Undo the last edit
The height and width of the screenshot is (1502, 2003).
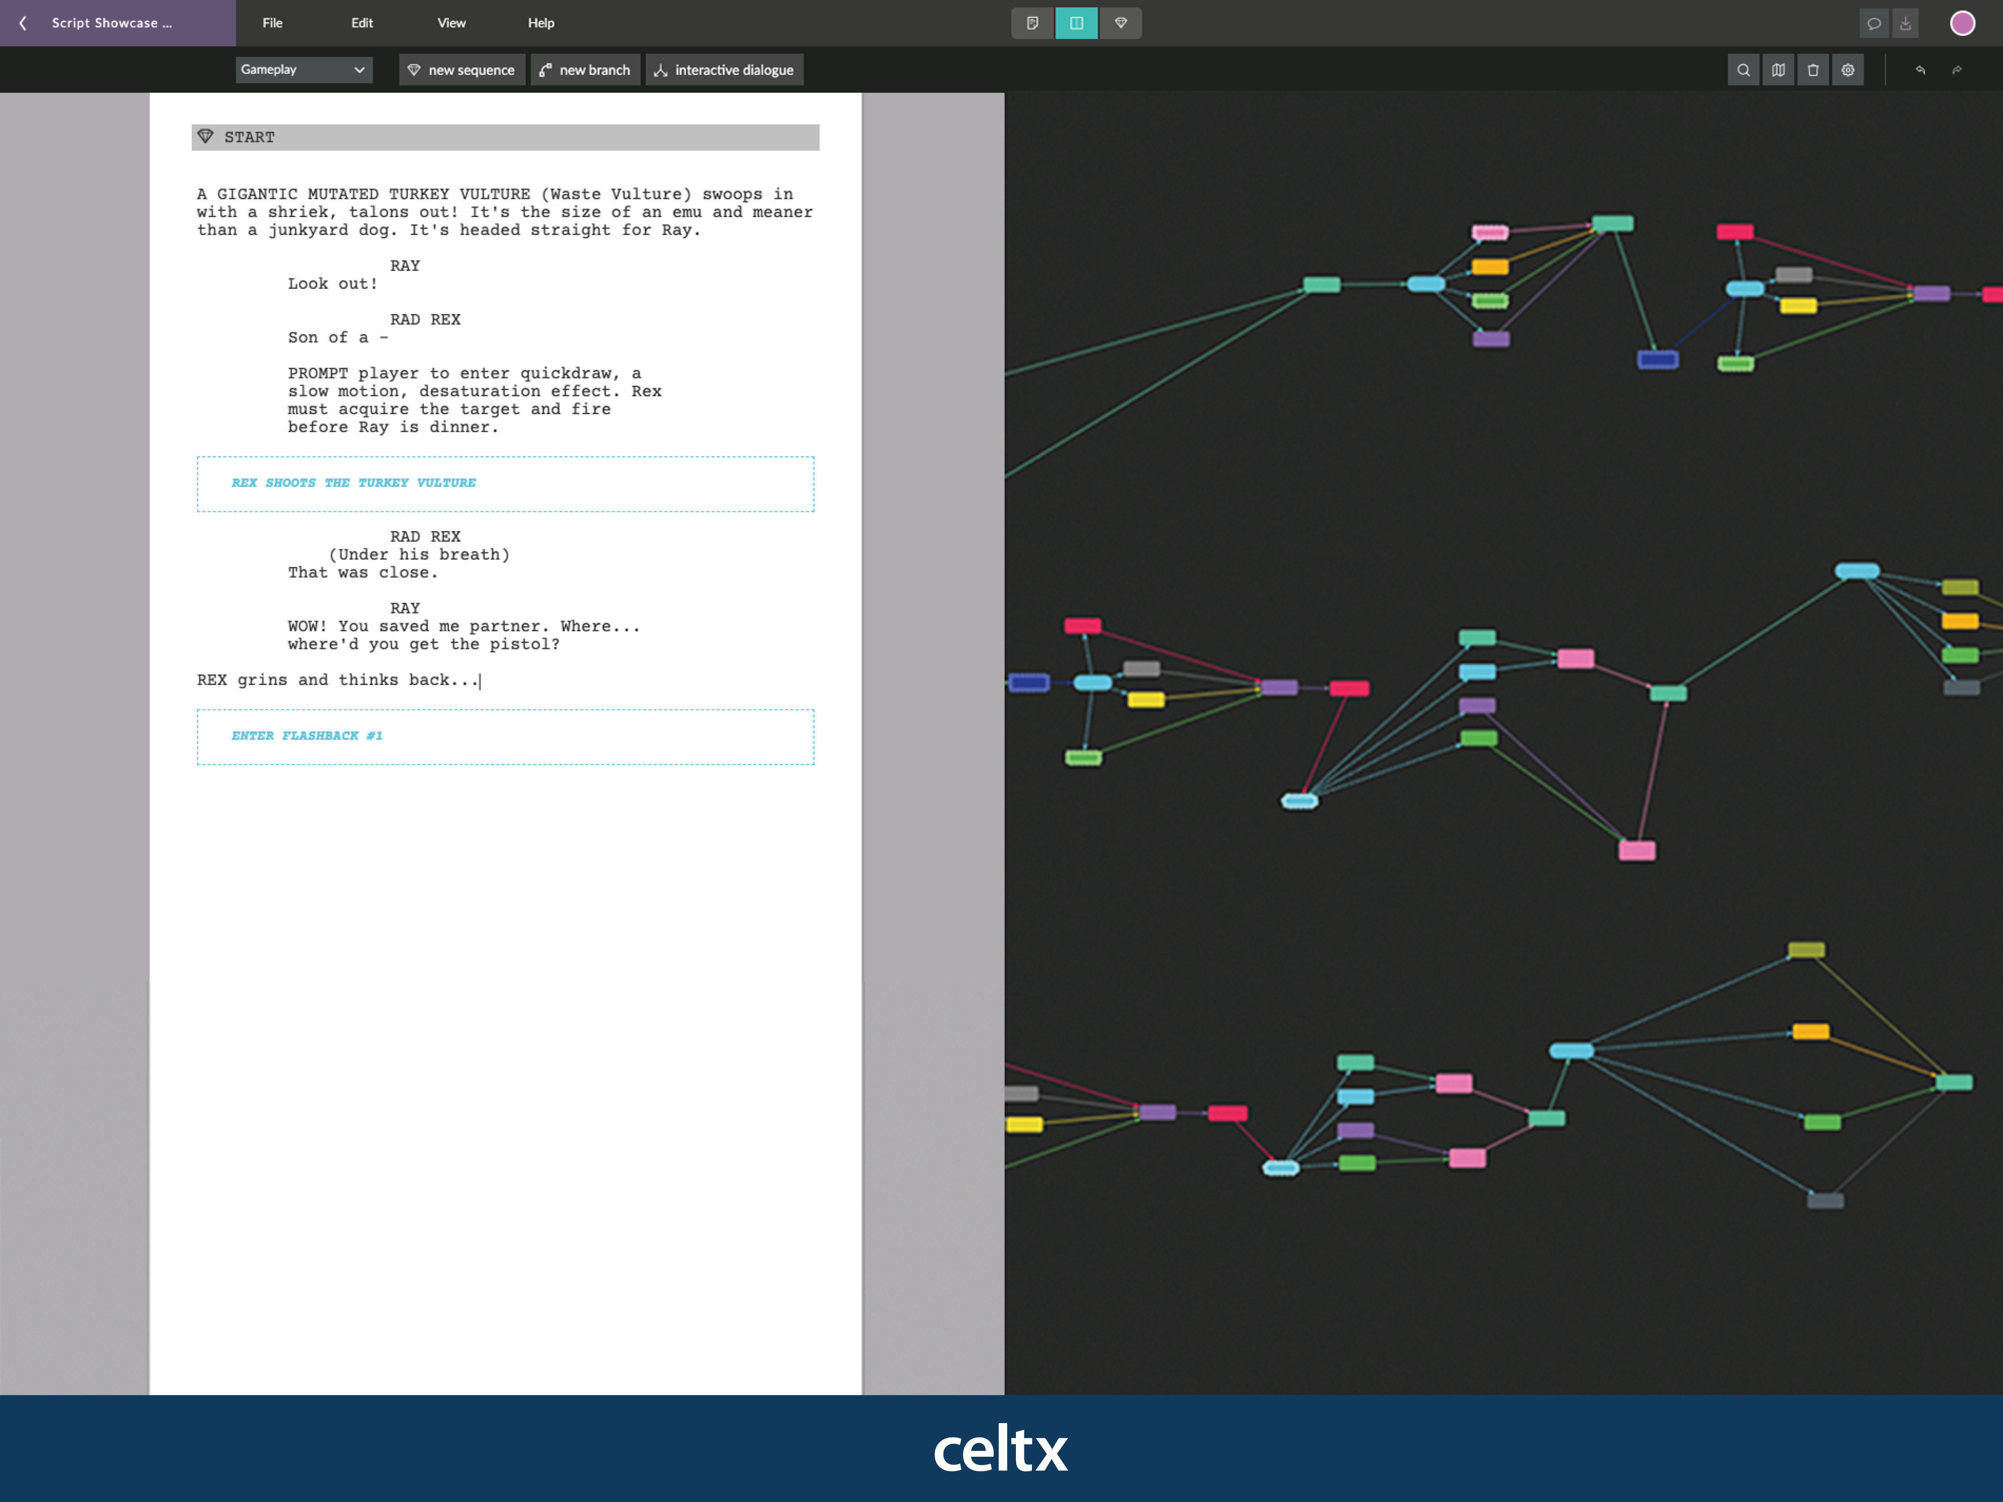click(x=1920, y=70)
